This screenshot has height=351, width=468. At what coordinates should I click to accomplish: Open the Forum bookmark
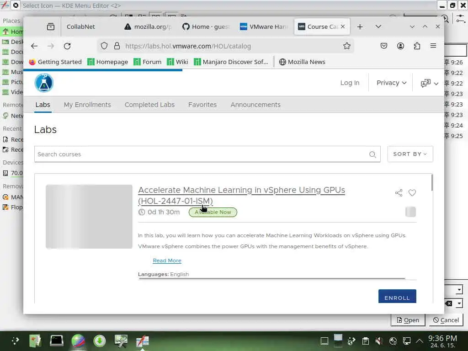[x=148, y=62]
